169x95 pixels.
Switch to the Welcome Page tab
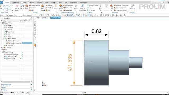point(43,18)
